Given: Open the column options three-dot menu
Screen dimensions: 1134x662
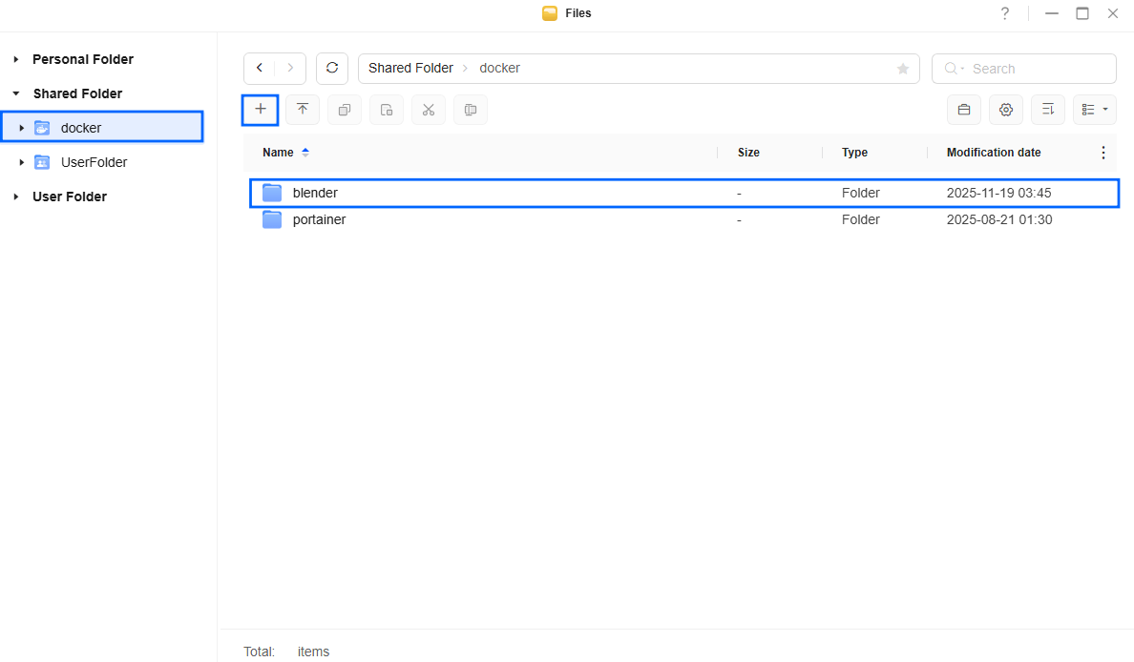Looking at the screenshot, I should (x=1103, y=153).
